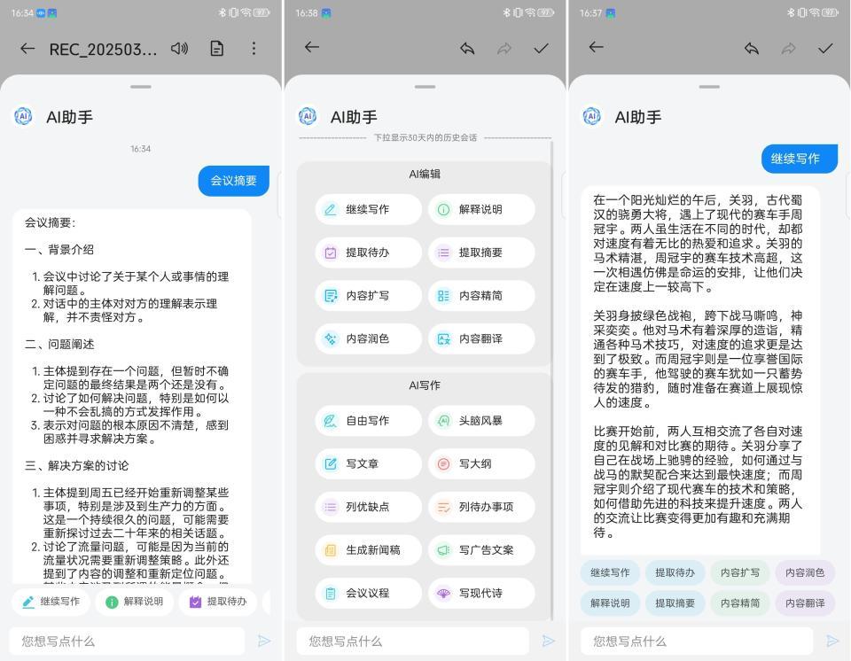The width and height of the screenshot is (851, 661).
Task: Select 会议议程 in the AI写作 list
Action: pos(368,593)
